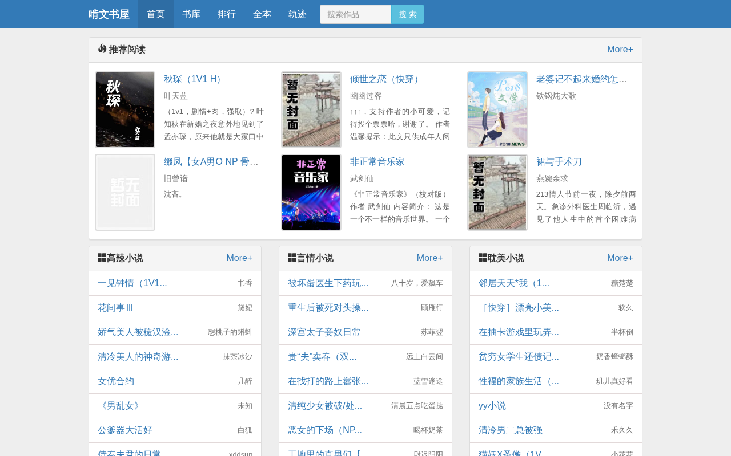Viewport: 731px width, 456px height.
Task: Open More+ for 高辣小说
Action: click(x=239, y=258)
